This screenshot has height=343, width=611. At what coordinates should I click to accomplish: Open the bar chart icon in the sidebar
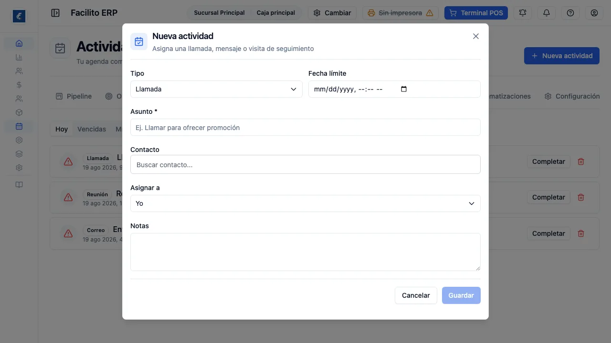(x=19, y=57)
